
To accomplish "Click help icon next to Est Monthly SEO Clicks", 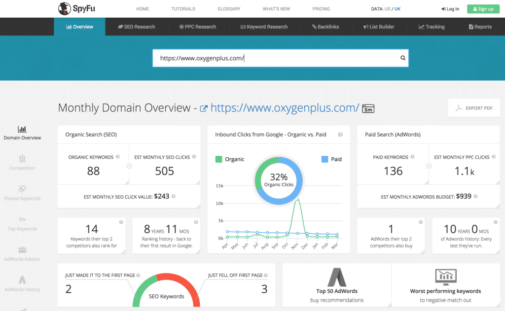I will coord(194,157).
